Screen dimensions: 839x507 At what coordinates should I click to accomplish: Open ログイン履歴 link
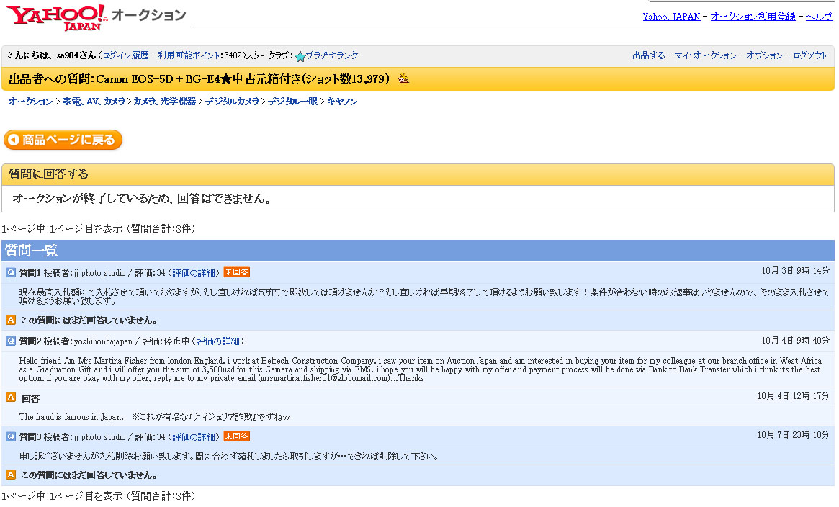coord(125,55)
